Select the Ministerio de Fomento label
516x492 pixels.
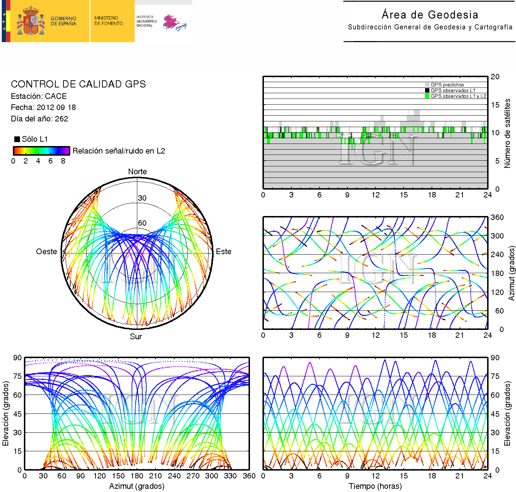108,21
